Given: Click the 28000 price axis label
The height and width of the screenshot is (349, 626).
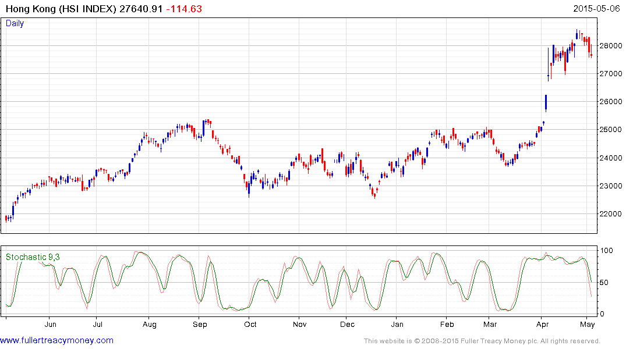Looking at the screenshot, I should 611,46.
